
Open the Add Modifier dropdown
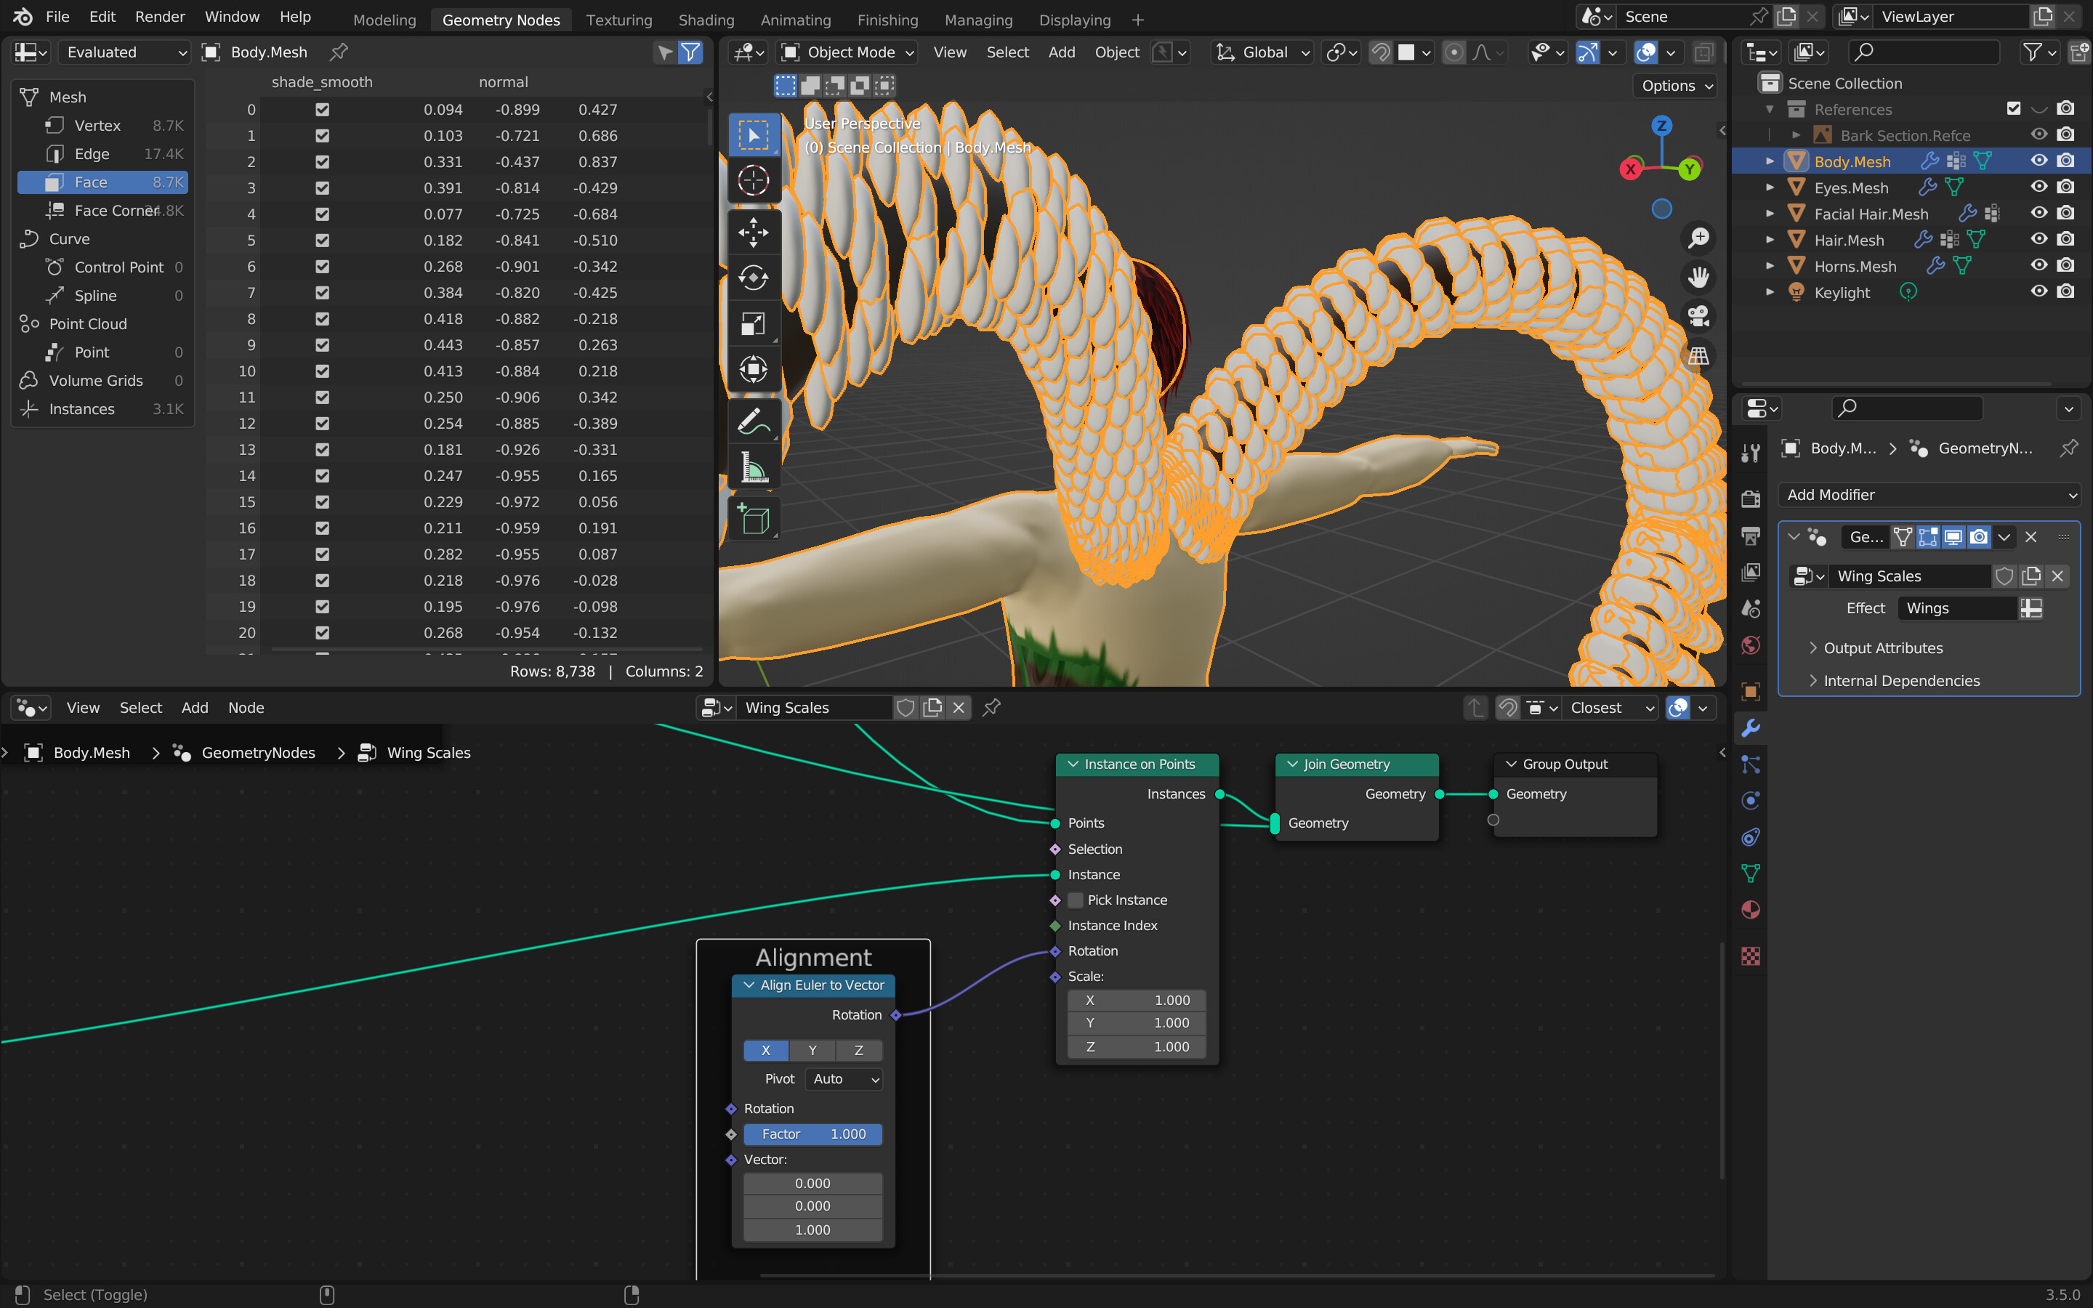1929,495
